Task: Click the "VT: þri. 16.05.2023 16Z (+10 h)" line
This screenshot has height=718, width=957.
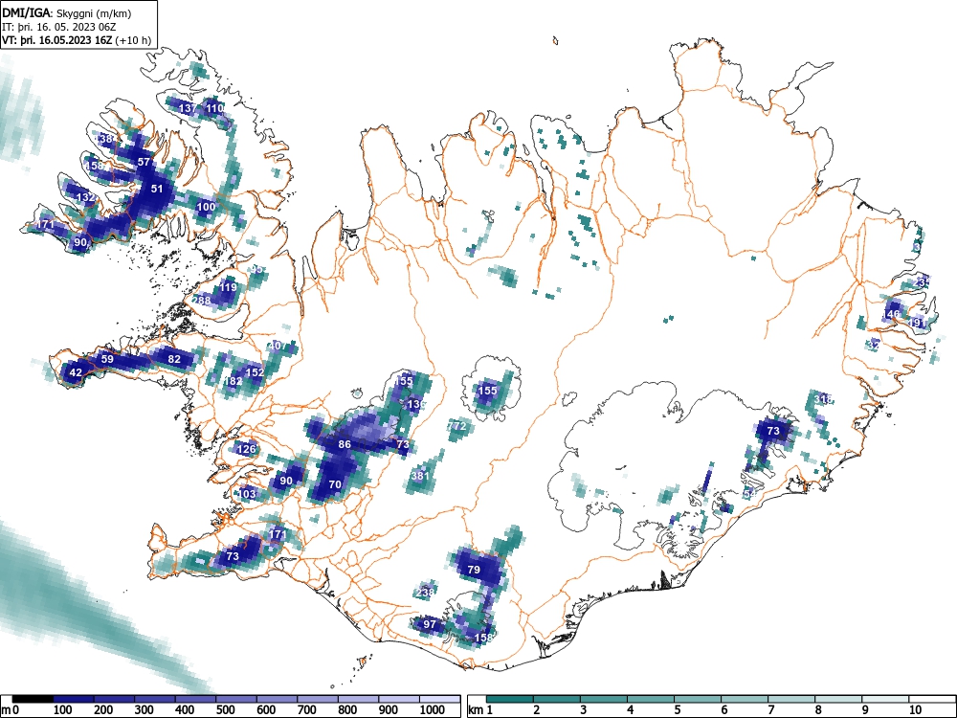Action: (77, 40)
